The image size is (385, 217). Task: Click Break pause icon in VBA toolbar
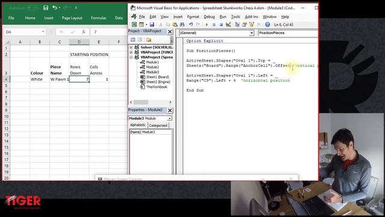click(214, 24)
